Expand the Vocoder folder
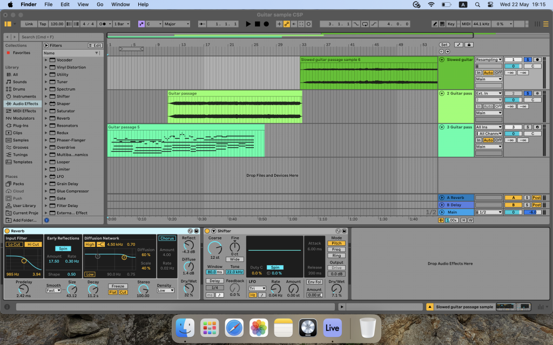 click(x=46, y=60)
